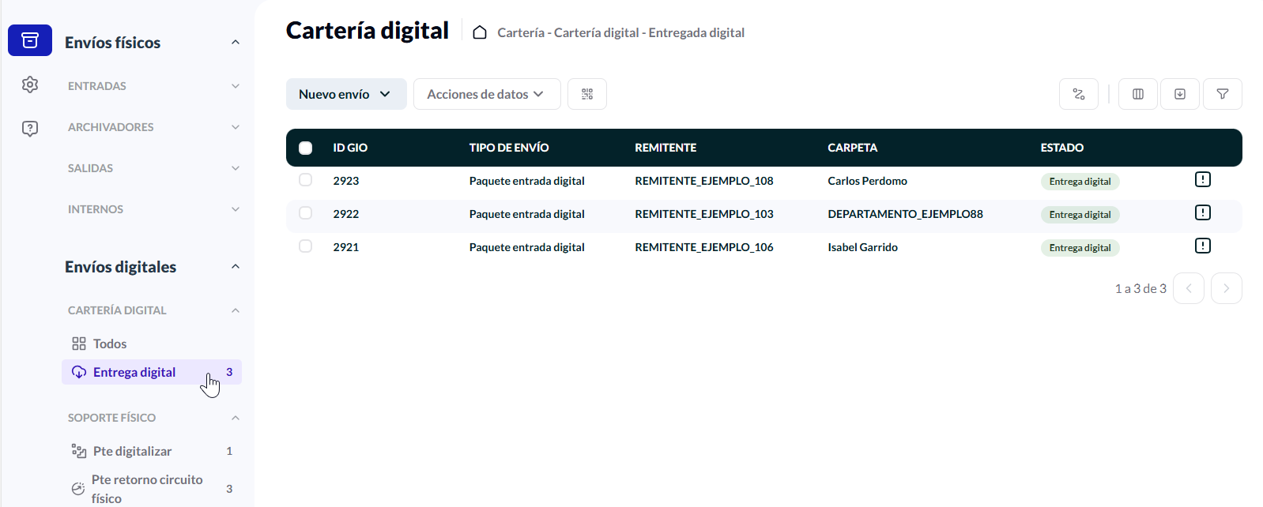Sort by ESTADO column header

point(1061,148)
